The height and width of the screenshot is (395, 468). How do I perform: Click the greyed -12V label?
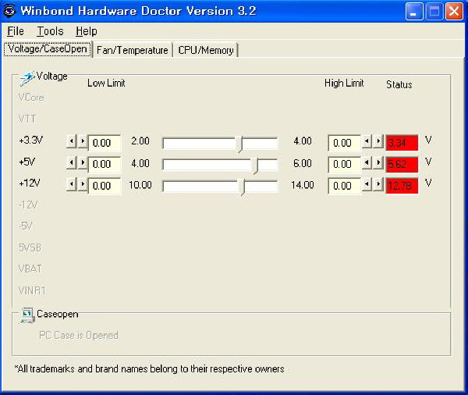tap(28, 205)
